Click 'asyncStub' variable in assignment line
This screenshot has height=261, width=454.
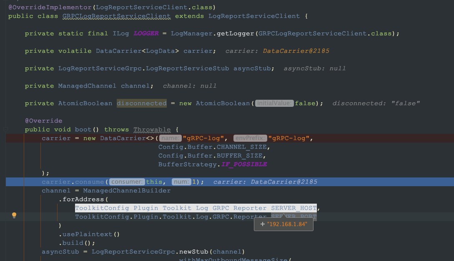point(60,252)
